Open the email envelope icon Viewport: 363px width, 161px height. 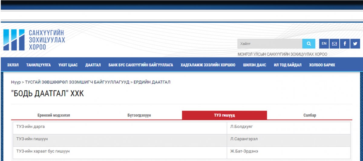click(334, 44)
